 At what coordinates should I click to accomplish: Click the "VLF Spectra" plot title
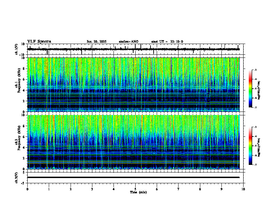pyautogui.click(x=39, y=42)
